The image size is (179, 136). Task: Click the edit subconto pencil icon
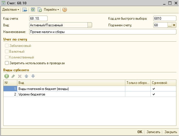(13, 76)
